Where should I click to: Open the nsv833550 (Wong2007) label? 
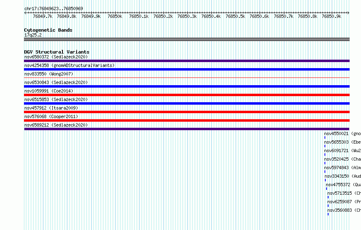pos(49,74)
